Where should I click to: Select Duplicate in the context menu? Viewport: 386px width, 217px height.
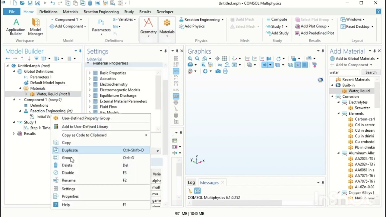coord(101,150)
